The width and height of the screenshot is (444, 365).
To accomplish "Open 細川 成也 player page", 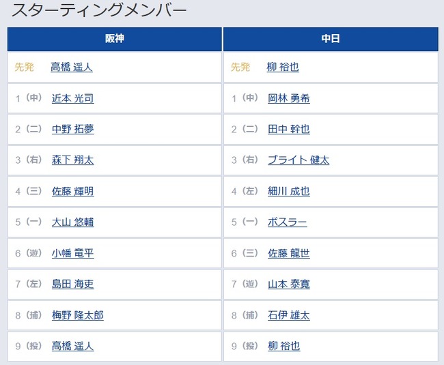I will [x=289, y=192].
